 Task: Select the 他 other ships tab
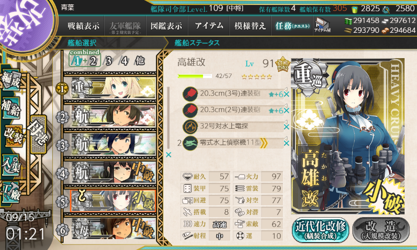tap(139, 61)
